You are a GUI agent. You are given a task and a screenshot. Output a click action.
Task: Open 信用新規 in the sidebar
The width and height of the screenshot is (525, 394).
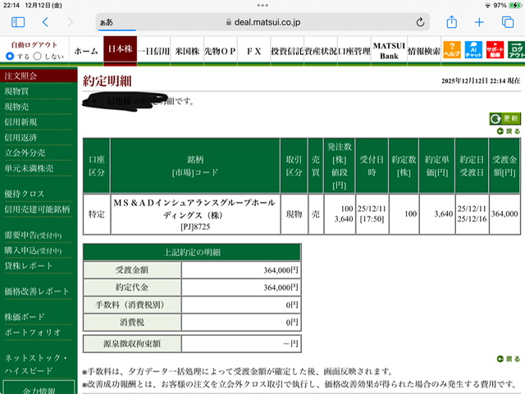click(x=21, y=122)
